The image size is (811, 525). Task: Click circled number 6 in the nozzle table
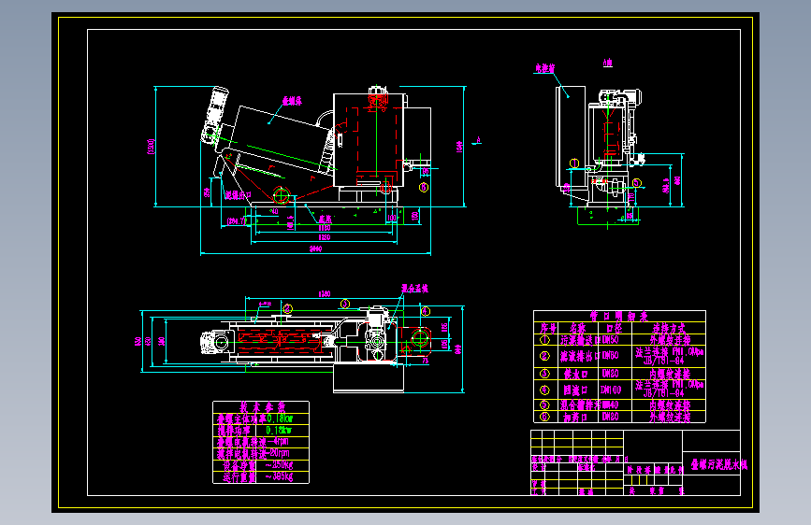coord(544,417)
